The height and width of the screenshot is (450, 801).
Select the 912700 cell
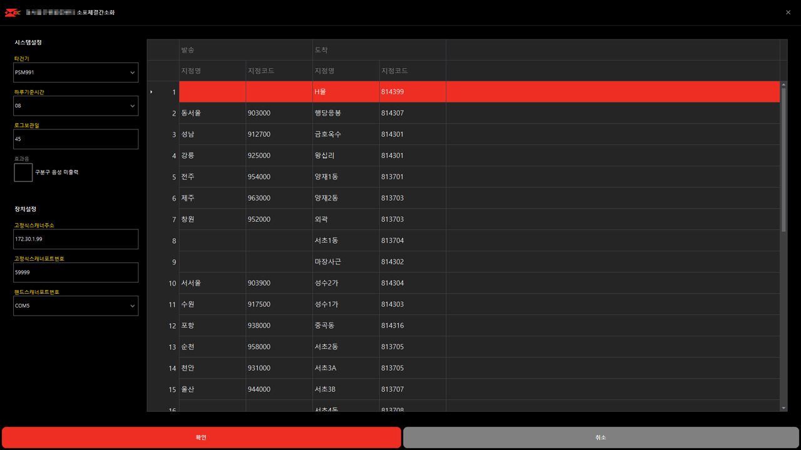(279, 134)
